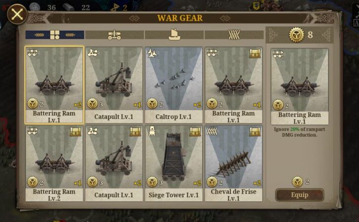
Task: Close the War Gear panel with X
Action: pyautogui.click(x=17, y=14)
